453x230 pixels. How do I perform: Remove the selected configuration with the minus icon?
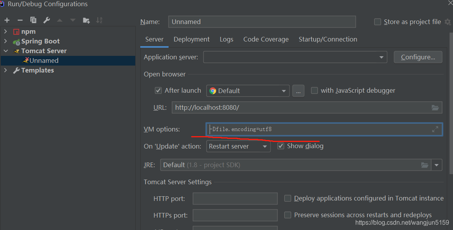20,20
